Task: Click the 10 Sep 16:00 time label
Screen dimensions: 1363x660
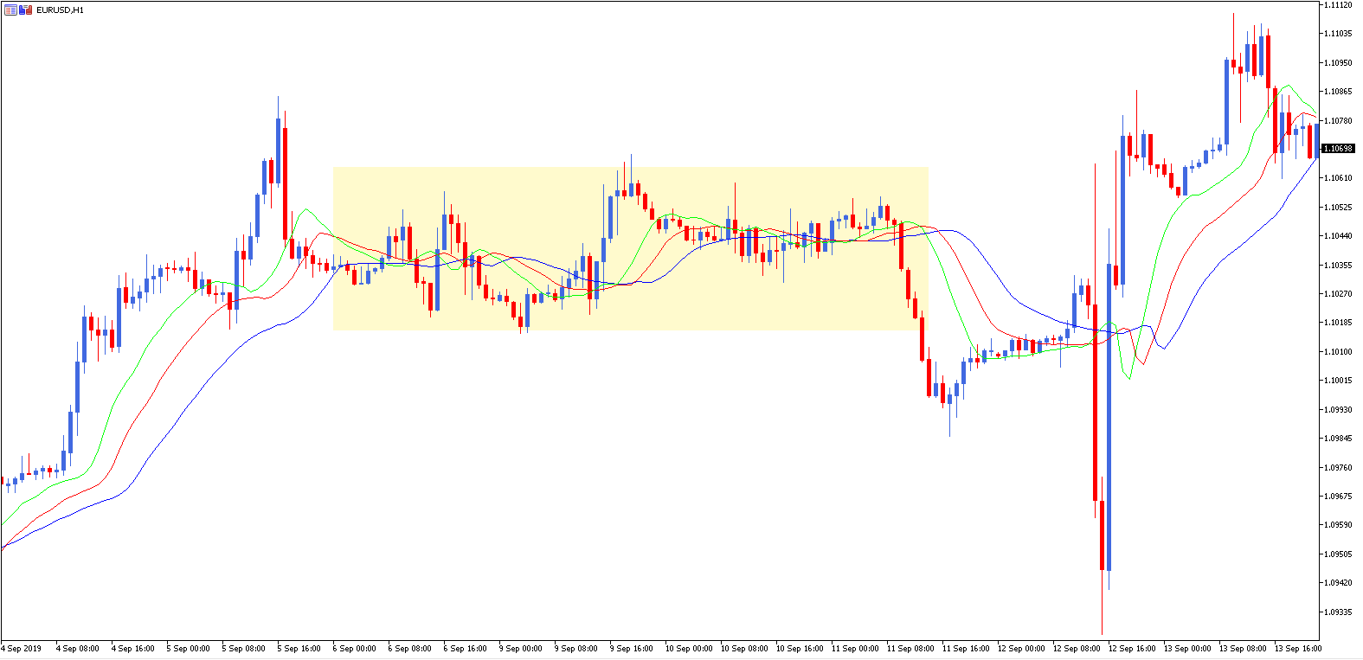Action: (800, 648)
